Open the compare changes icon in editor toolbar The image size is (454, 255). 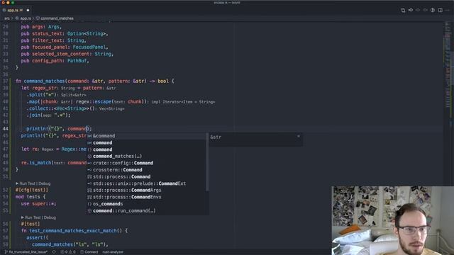pos(403,10)
